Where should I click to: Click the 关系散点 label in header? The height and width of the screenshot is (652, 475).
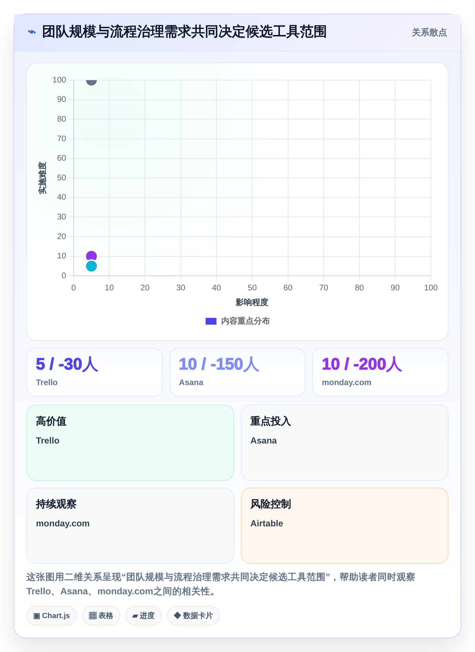[x=429, y=33]
